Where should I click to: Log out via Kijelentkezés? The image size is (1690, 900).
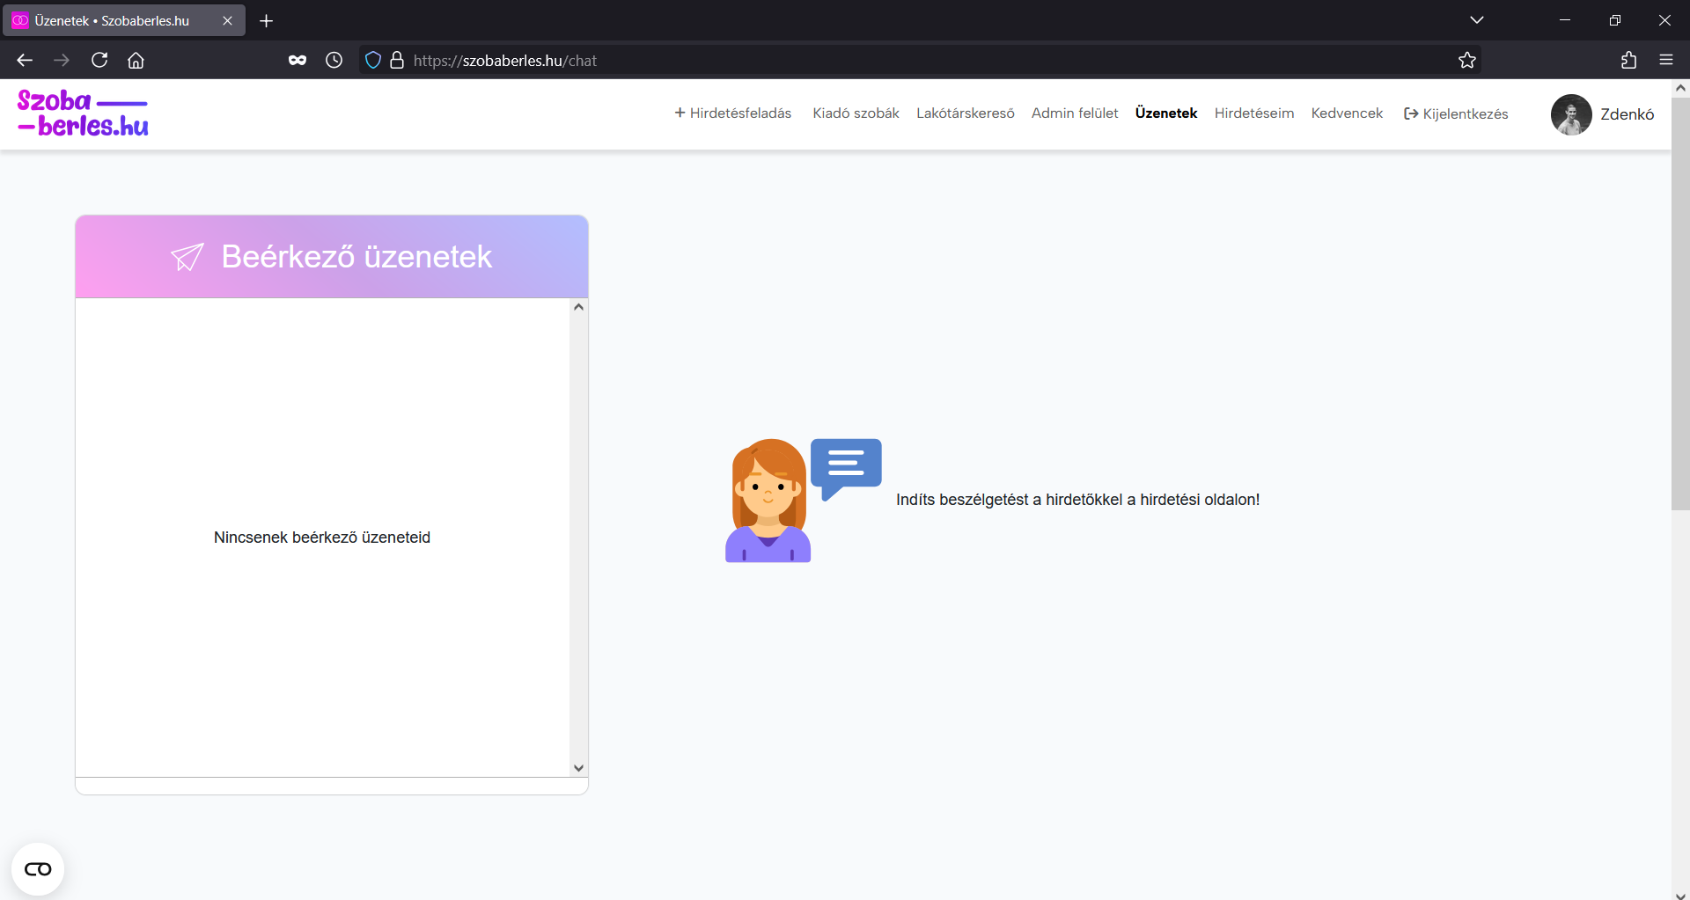1456,114
